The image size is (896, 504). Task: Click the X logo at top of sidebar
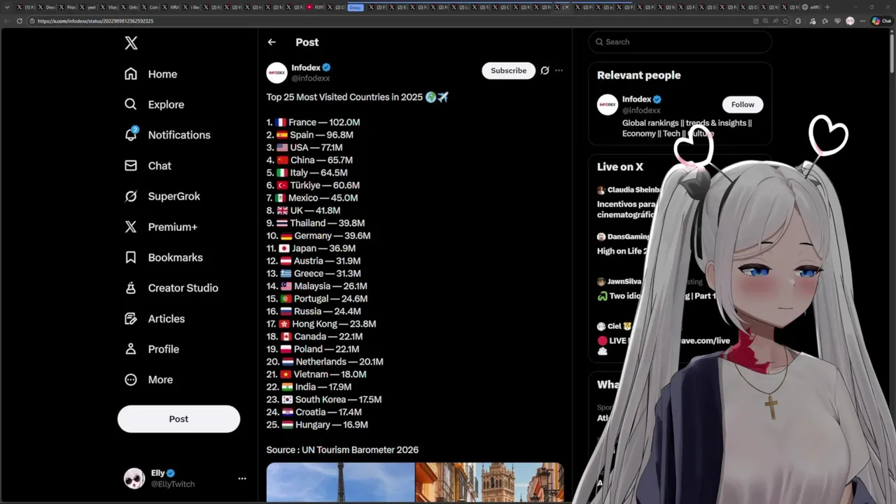point(131,43)
